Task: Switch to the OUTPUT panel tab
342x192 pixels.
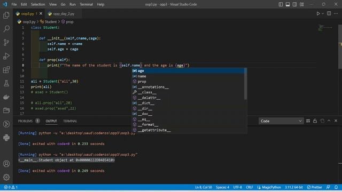Action: click(51, 121)
